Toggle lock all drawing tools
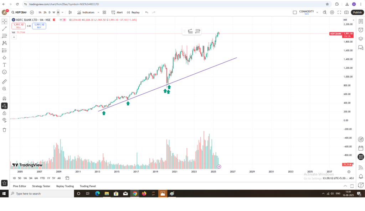The image size is (365, 211). point(4,113)
